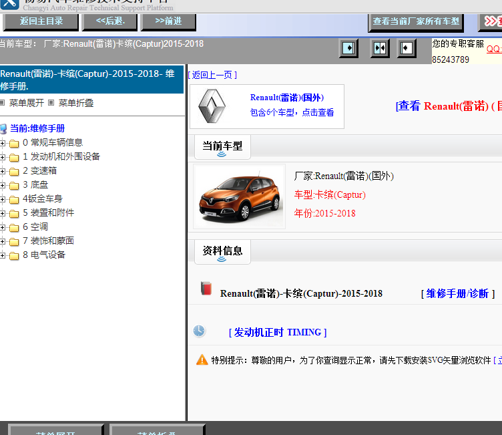Image resolution: width=502 pixels, height=435 pixels.
Task: Expand the 7 装饰和蒙面 tree node
Action: 3,241
